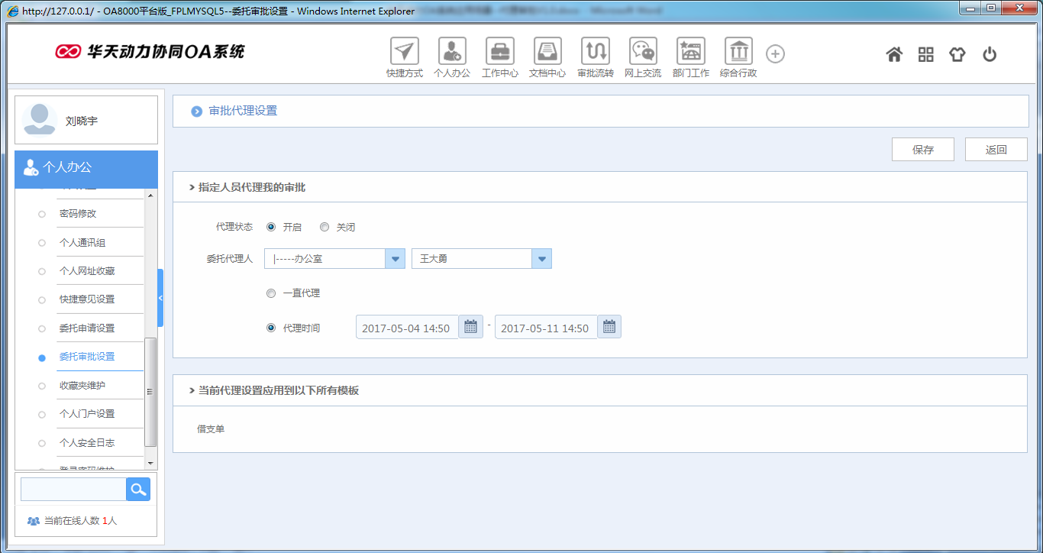Open the 网上交流 online communication module
Viewport: 1043px width, 553px height.
pos(643,53)
